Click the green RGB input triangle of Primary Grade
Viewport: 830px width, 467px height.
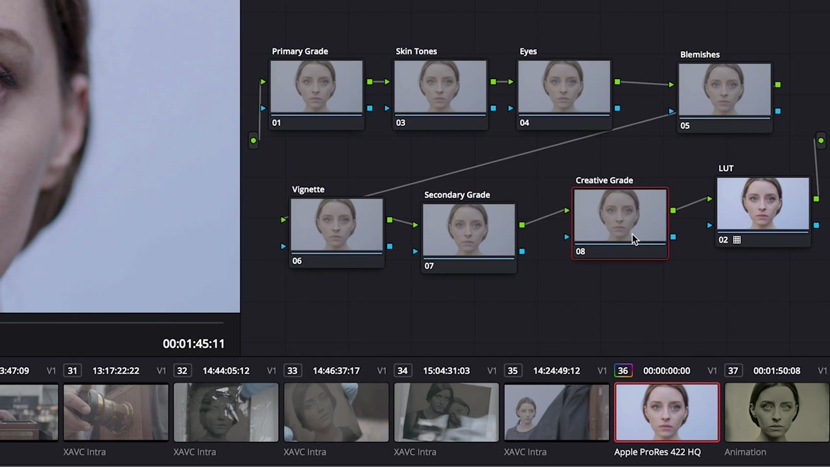coord(263,82)
